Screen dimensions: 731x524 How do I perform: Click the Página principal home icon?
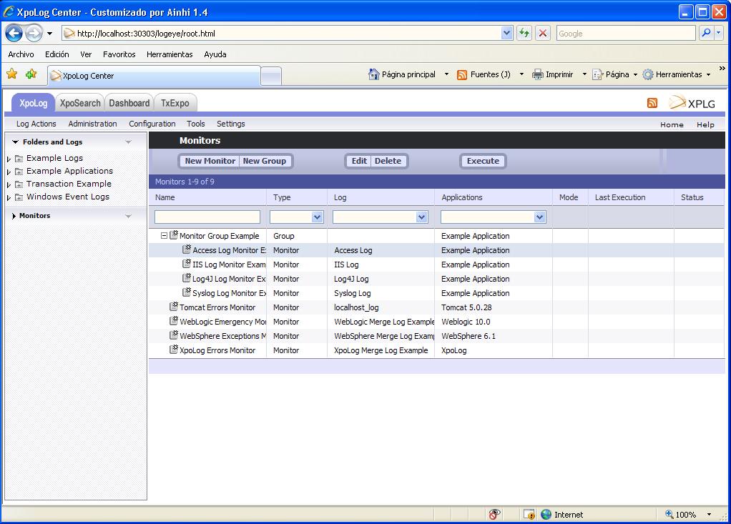click(374, 74)
